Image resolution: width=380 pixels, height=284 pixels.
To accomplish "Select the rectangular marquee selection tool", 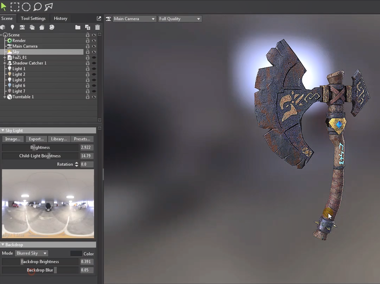I will pos(15,6).
